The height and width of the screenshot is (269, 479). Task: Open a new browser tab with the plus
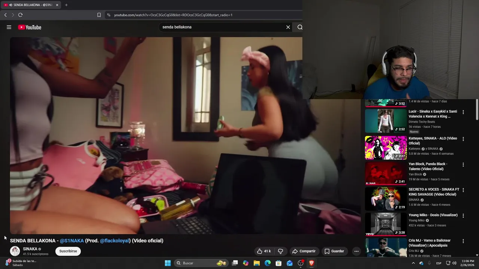tap(66, 5)
